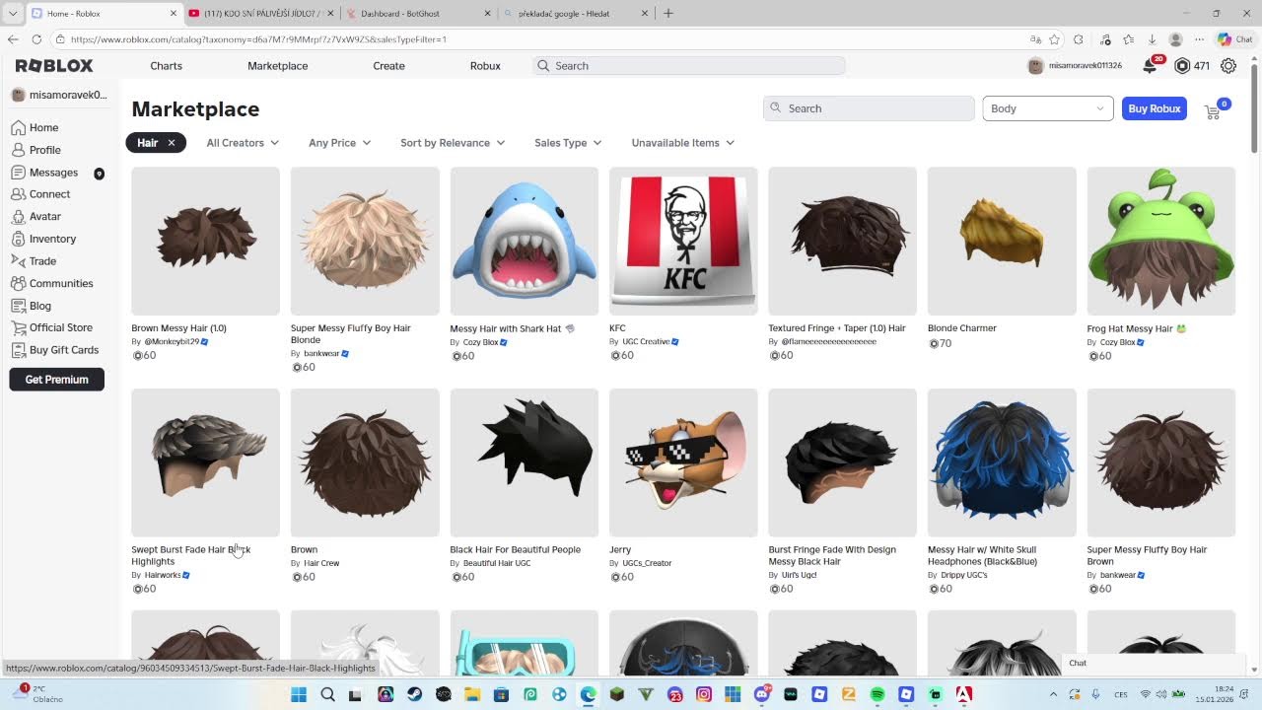Expand the Any Price filter
Image resolution: width=1262 pixels, height=710 pixels.
[x=339, y=143]
